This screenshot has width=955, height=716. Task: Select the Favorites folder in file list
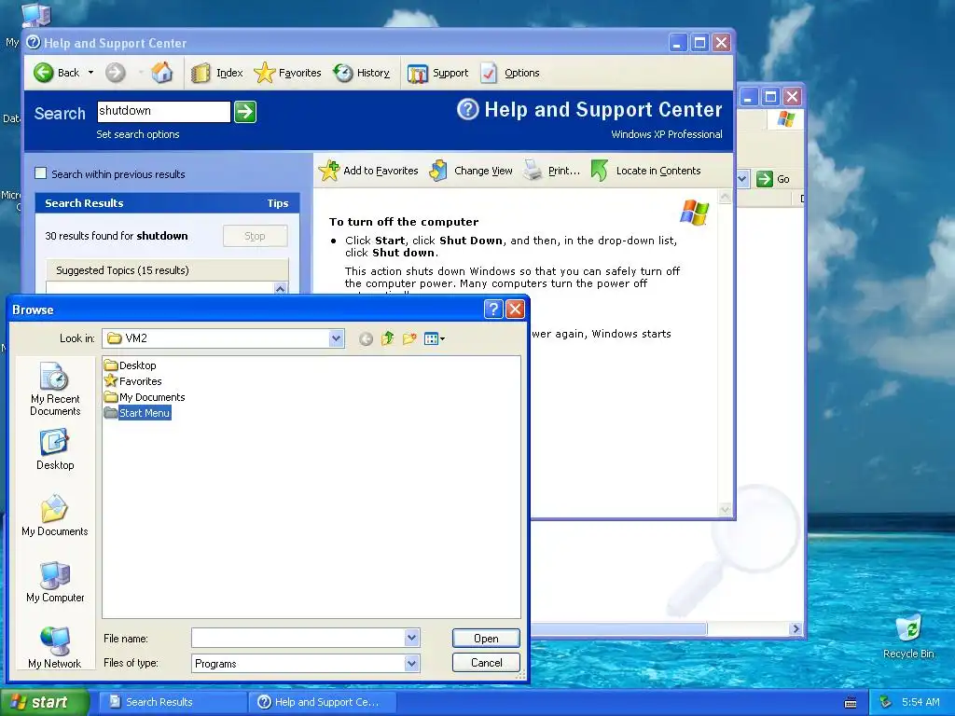(132, 381)
